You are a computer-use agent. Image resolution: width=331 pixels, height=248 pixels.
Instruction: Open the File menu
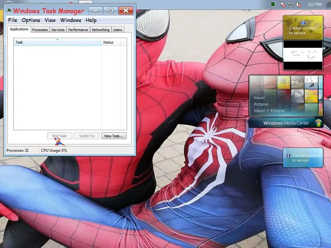point(13,20)
